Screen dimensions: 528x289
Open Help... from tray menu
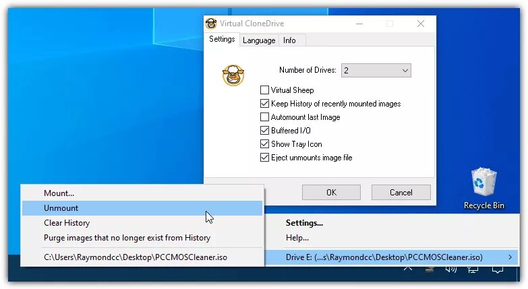click(x=392, y=238)
